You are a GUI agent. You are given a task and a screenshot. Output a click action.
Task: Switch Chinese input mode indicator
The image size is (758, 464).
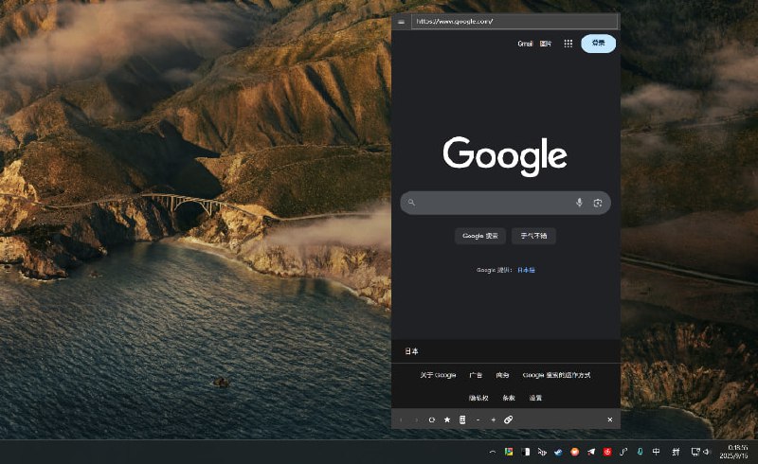click(656, 452)
